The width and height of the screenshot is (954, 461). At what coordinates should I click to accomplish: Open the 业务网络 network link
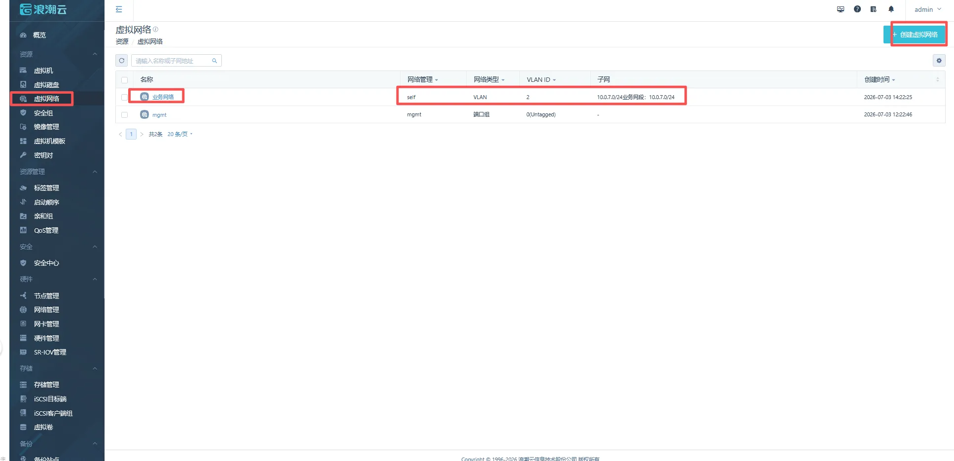163,97
